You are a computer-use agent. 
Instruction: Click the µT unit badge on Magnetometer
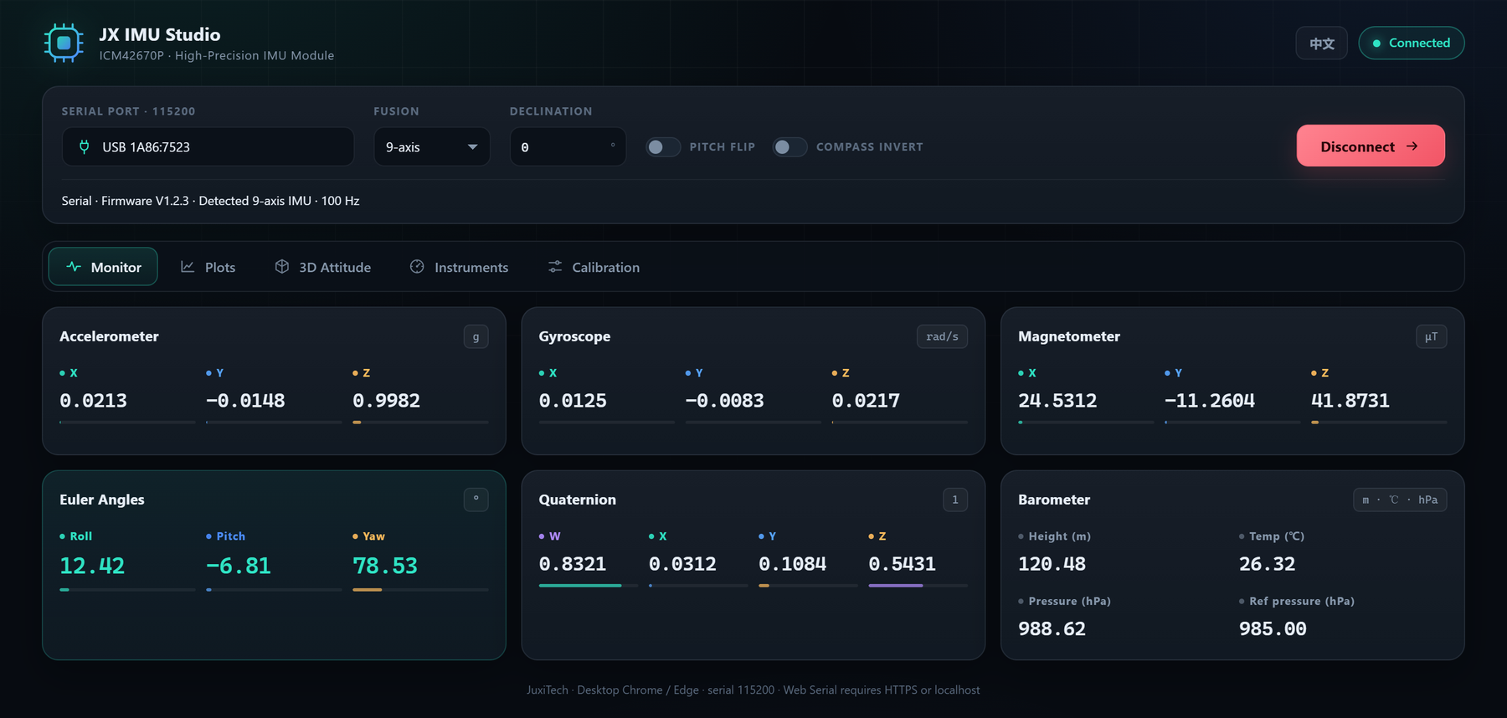pos(1431,336)
